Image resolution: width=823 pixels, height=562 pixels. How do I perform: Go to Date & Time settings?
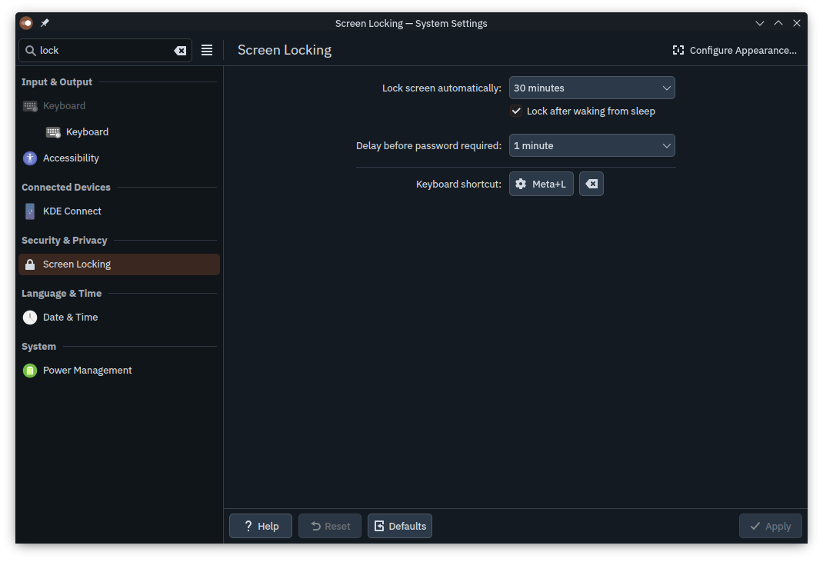pyautogui.click(x=70, y=318)
